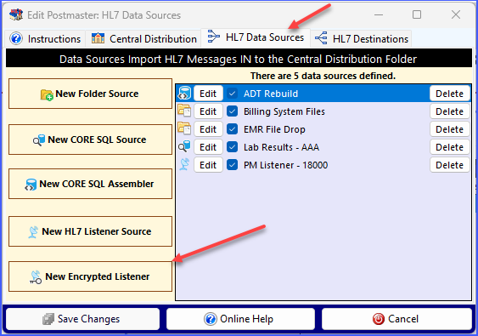Save Changes to the Postmaster
Image resolution: width=478 pixels, height=336 pixels.
coord(82,319)
